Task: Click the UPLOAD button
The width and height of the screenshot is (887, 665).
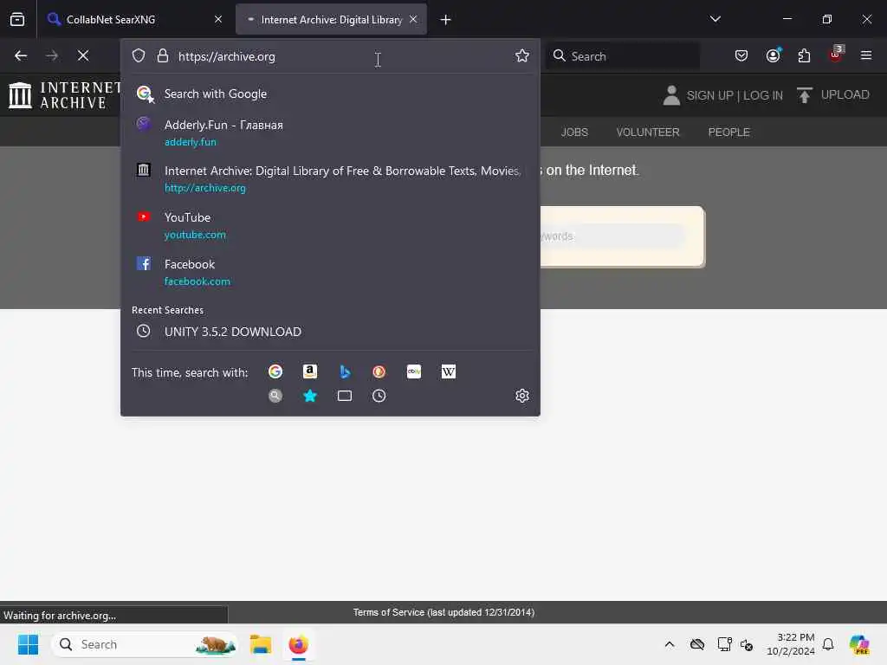Action: [832, 95]
